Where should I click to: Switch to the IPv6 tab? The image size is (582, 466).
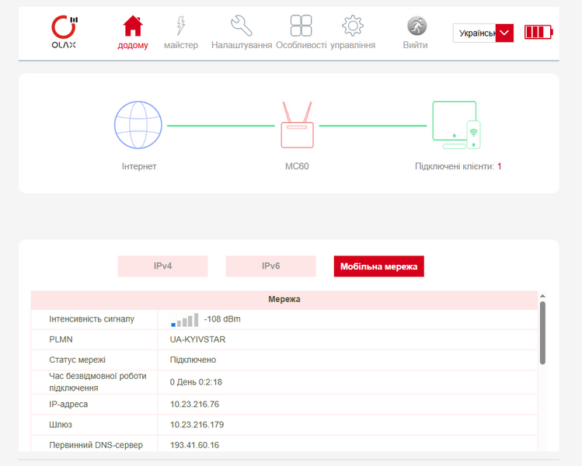(x=271, y=266)
